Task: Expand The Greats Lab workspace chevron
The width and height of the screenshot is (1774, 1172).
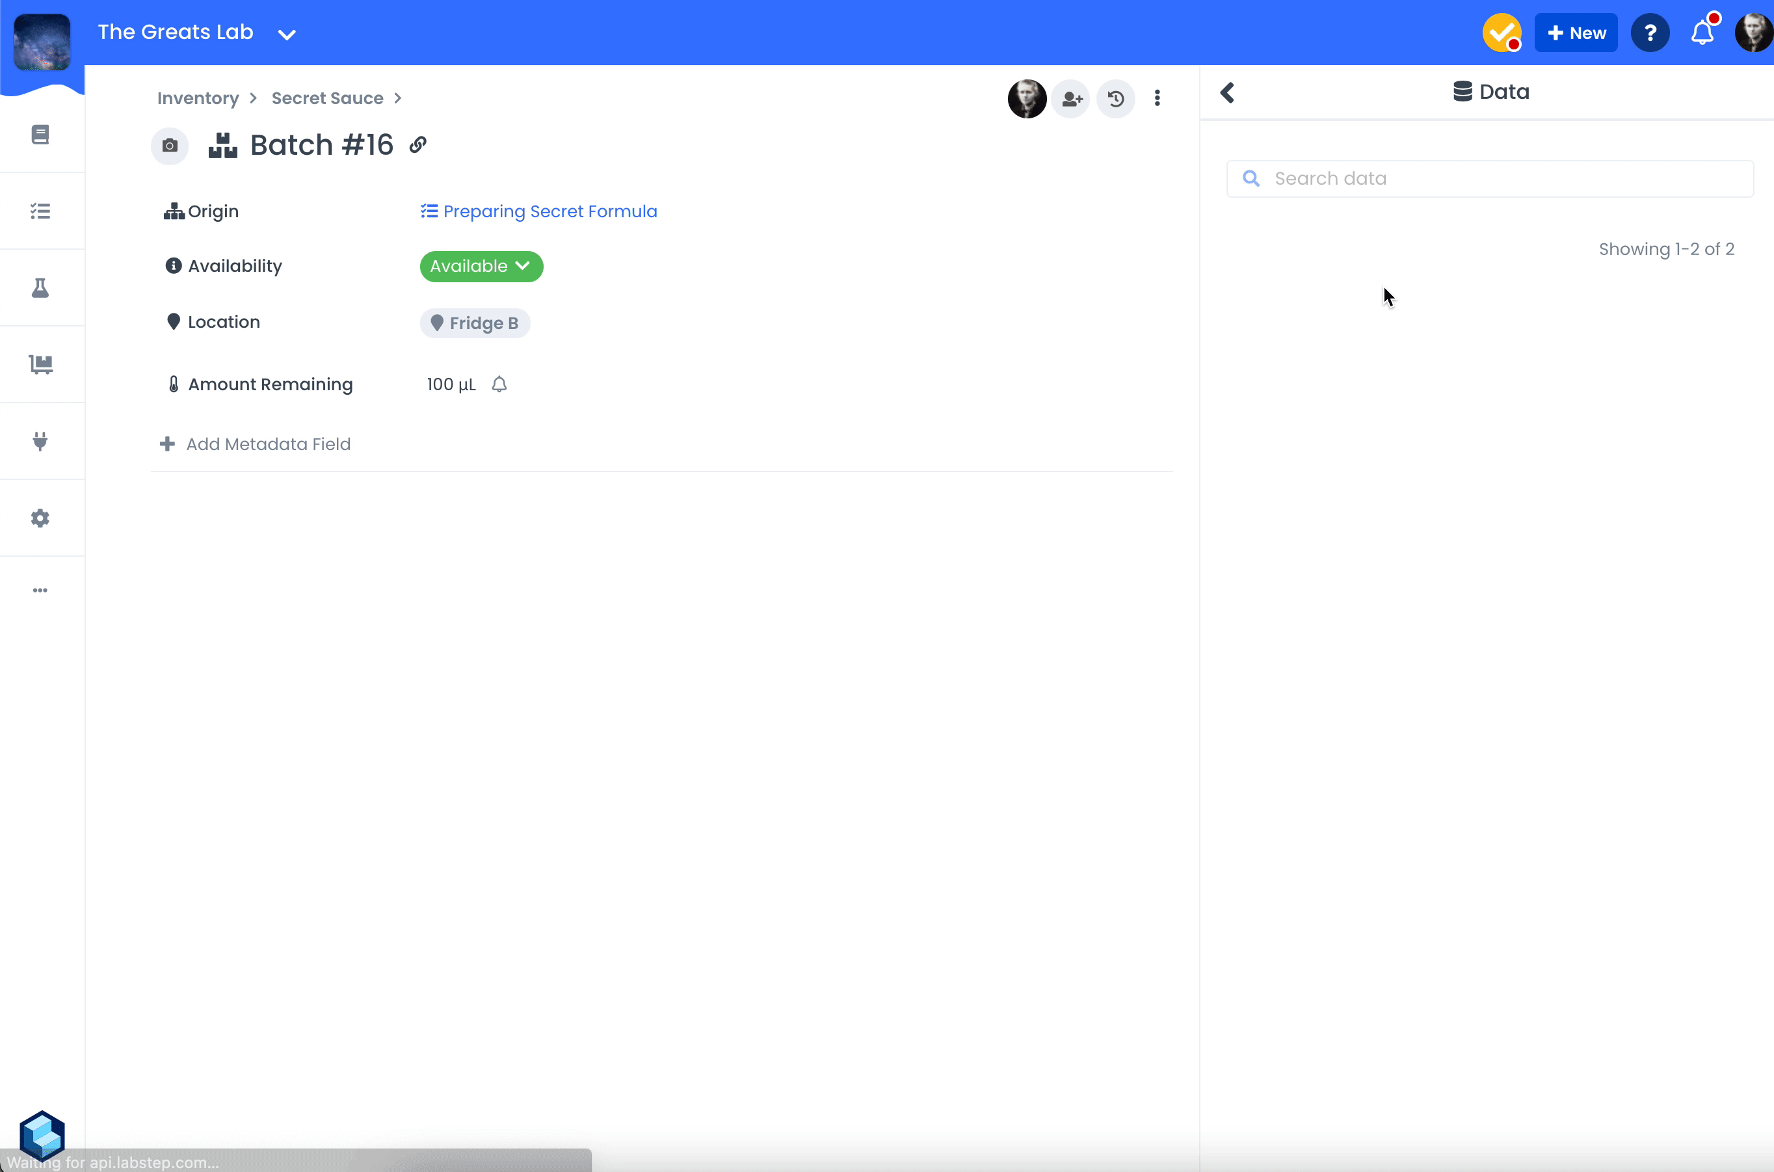Action: [287, 34]
